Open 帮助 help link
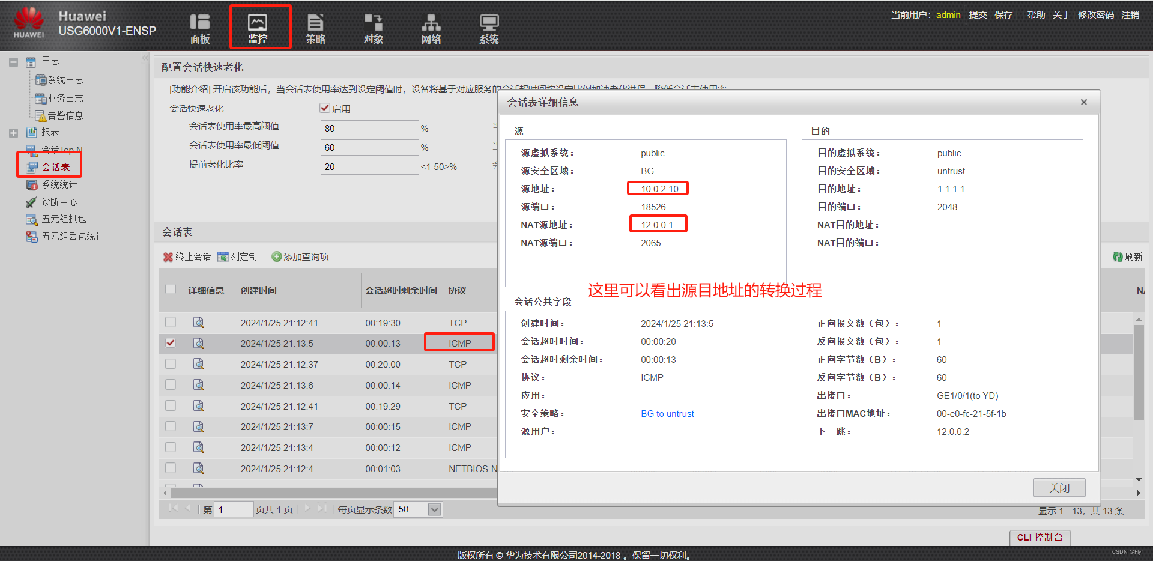The width and height of the screenshot is (1153, 561). (1036, 14)
